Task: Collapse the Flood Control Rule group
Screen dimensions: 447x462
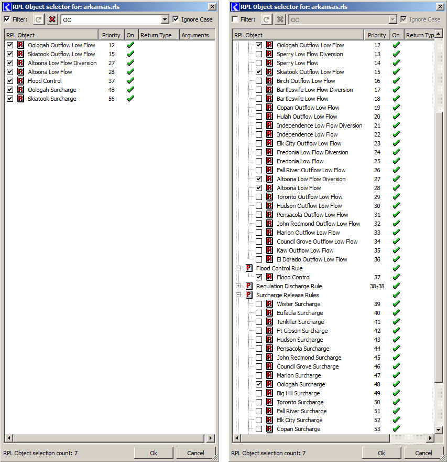Action: [238, 268]
